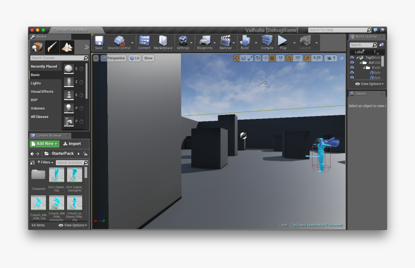The width and height of the screenshot is (415, 268).
Task: Toggle rotation snapping
Action: 289,58
